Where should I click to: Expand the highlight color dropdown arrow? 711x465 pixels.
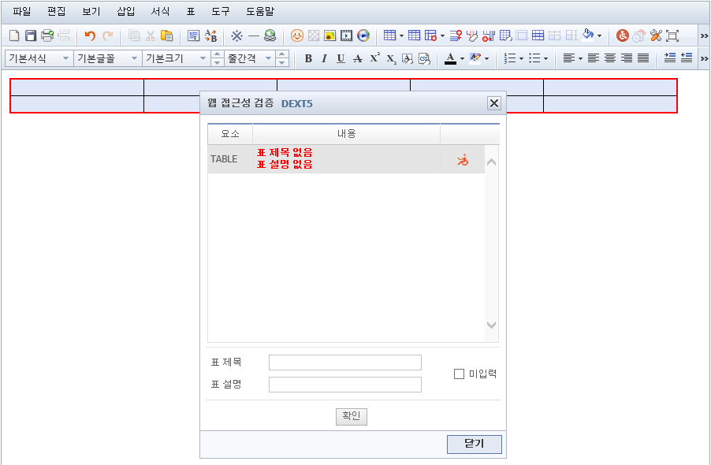click(486, 59)
